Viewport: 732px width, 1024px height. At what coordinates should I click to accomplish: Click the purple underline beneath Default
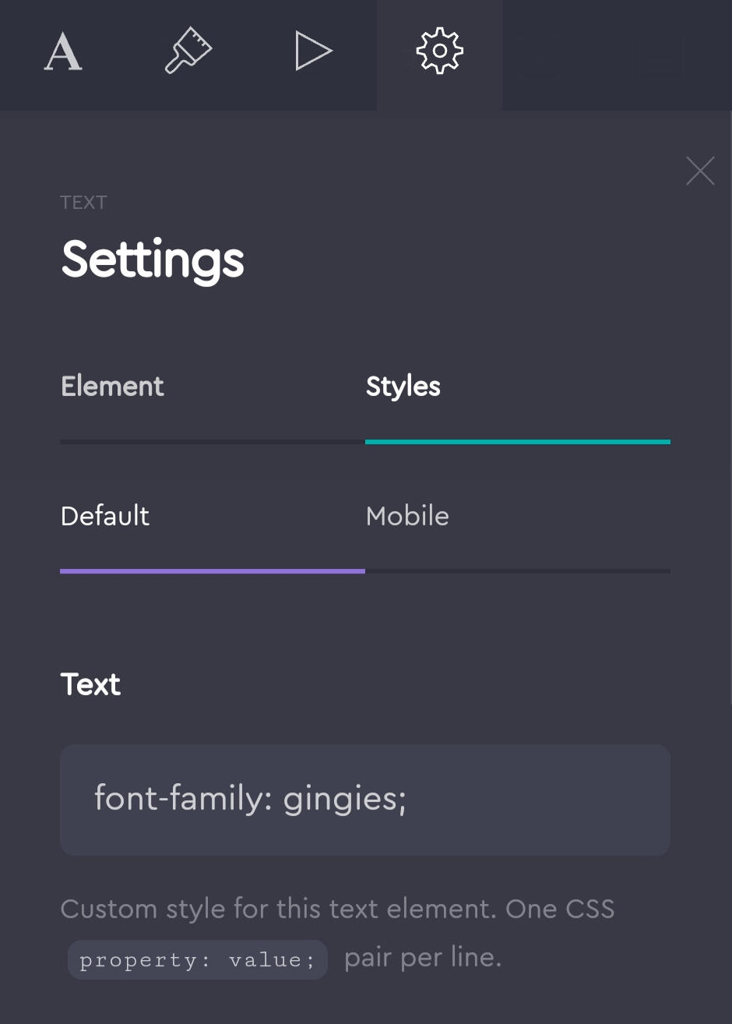[x=212, y=571]
